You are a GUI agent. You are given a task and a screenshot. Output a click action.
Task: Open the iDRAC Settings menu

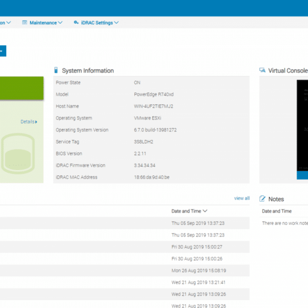[x=96, y=23]
